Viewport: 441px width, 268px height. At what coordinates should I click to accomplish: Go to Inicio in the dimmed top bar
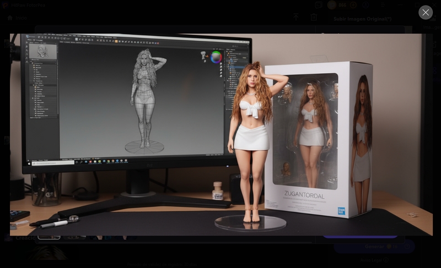coord(17,18)
